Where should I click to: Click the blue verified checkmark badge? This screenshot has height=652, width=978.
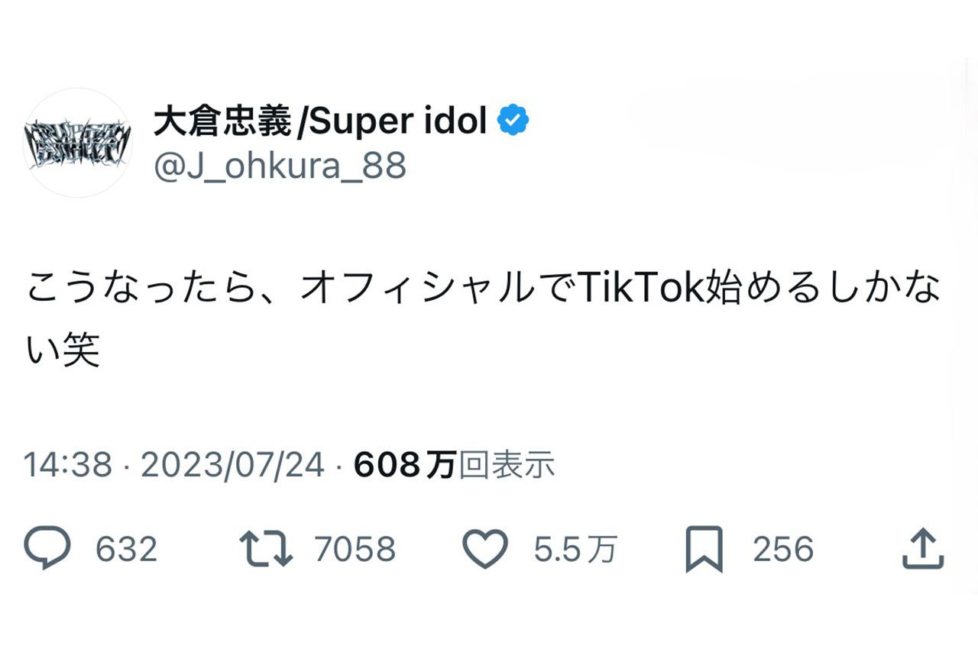[513, 118]
